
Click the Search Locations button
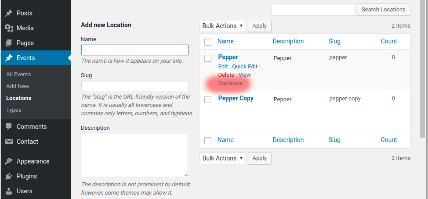[384, 10]
